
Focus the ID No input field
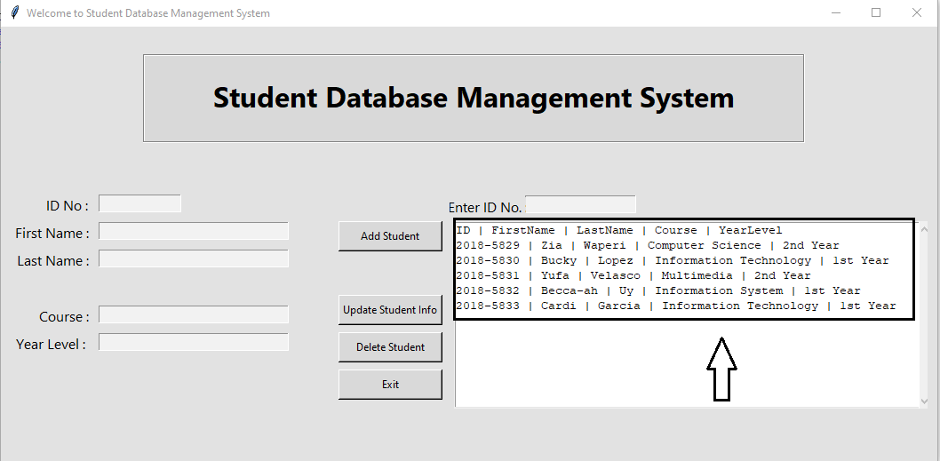[139, 203]
